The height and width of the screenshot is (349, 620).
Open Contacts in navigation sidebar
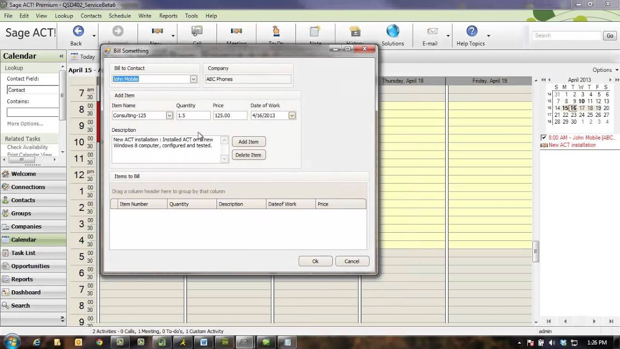[x=33, y=200]
